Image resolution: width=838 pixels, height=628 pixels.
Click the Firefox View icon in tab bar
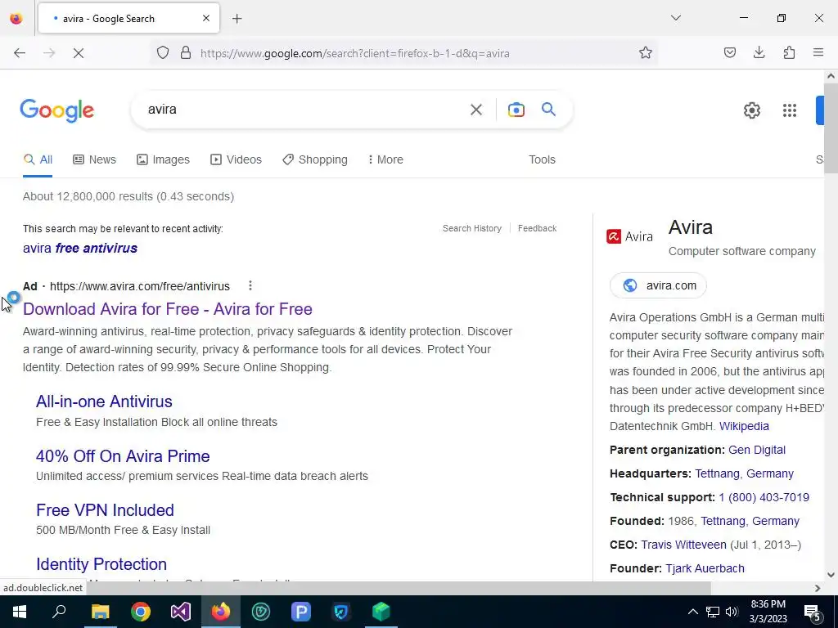(16, 18)
